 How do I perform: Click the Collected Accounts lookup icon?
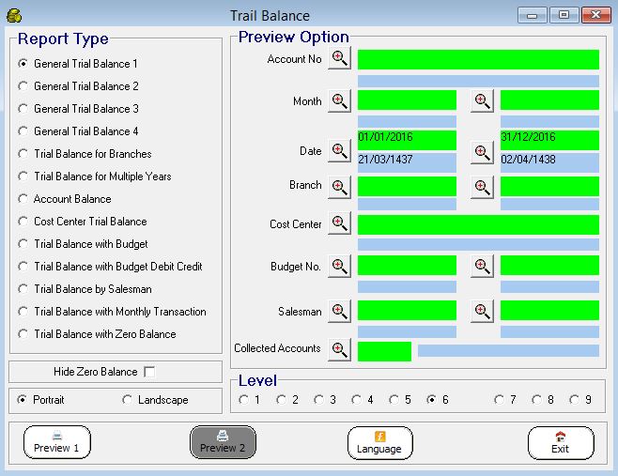(339, 349)
